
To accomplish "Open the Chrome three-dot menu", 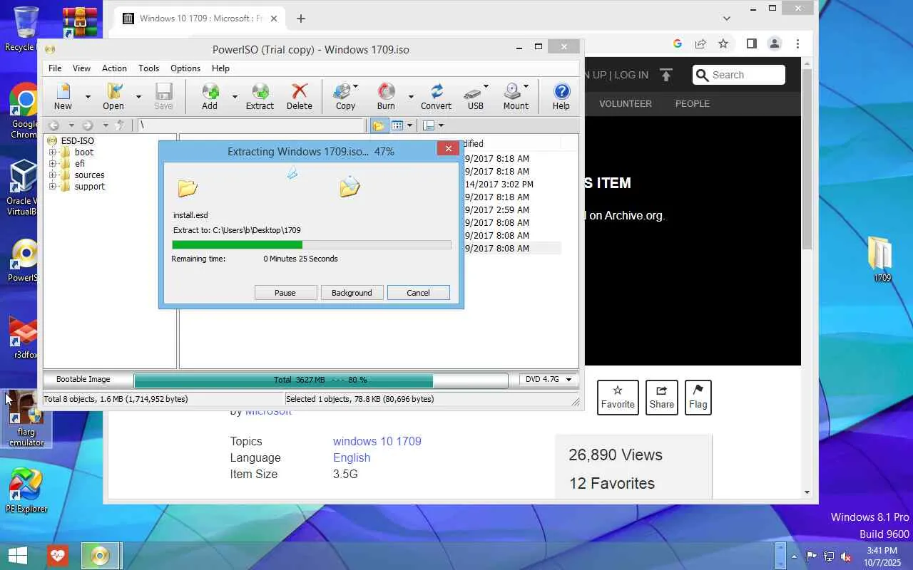I will coord(797,43).
